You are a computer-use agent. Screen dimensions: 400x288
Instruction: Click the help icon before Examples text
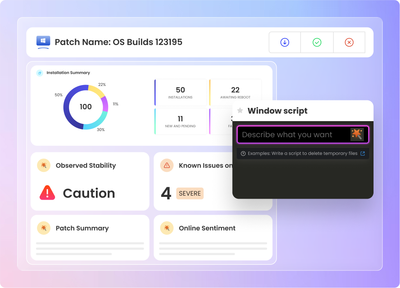coord(243,154)
